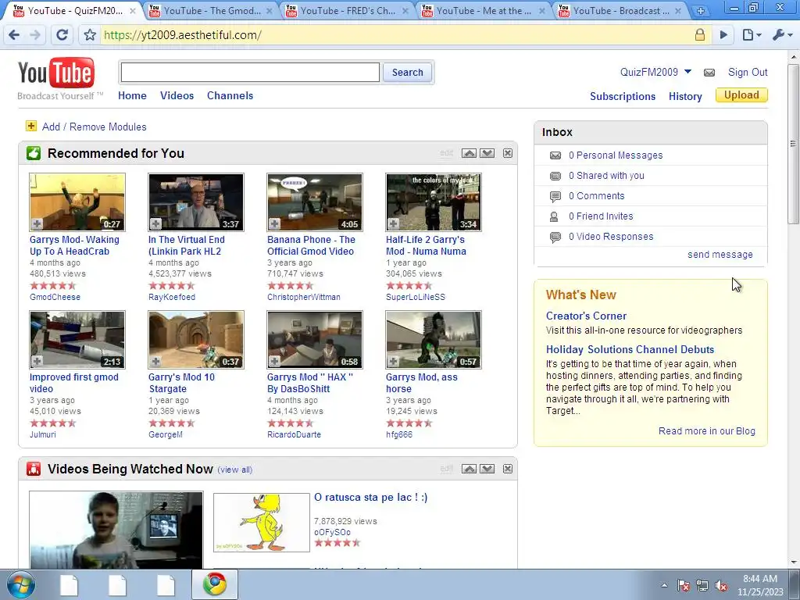The width and height of the screenshot is (800, 600).
Task: Add Improved first gmod video to queue
Action: point(37,361)
